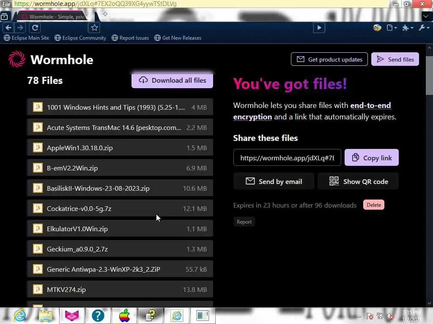The image size is (433, 324).
Task: Click the Get product updates button
Action: tap(329, 59)
